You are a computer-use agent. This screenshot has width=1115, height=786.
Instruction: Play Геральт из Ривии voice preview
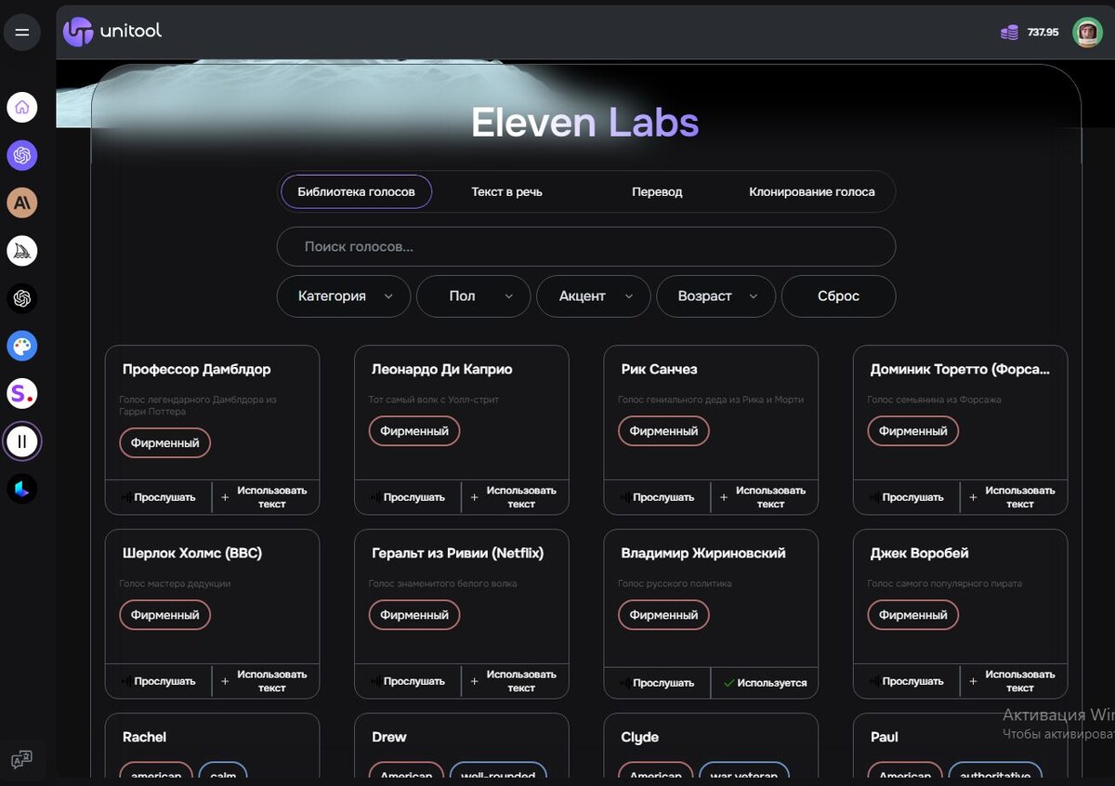point(408,681)
